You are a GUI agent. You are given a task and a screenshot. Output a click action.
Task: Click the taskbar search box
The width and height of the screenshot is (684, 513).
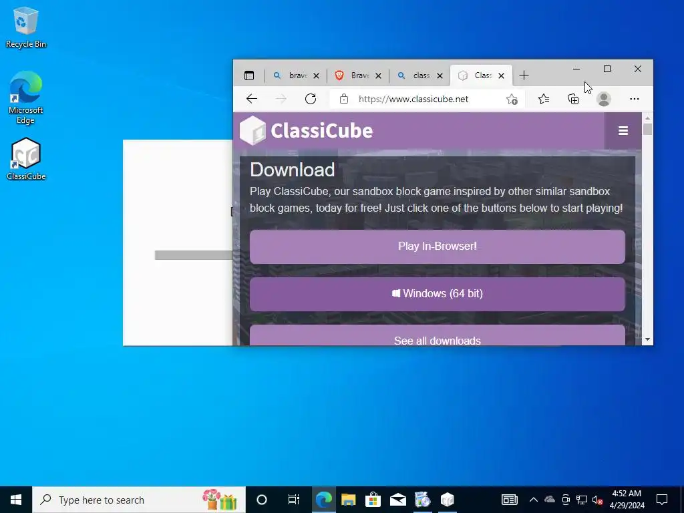click(139, 500)
